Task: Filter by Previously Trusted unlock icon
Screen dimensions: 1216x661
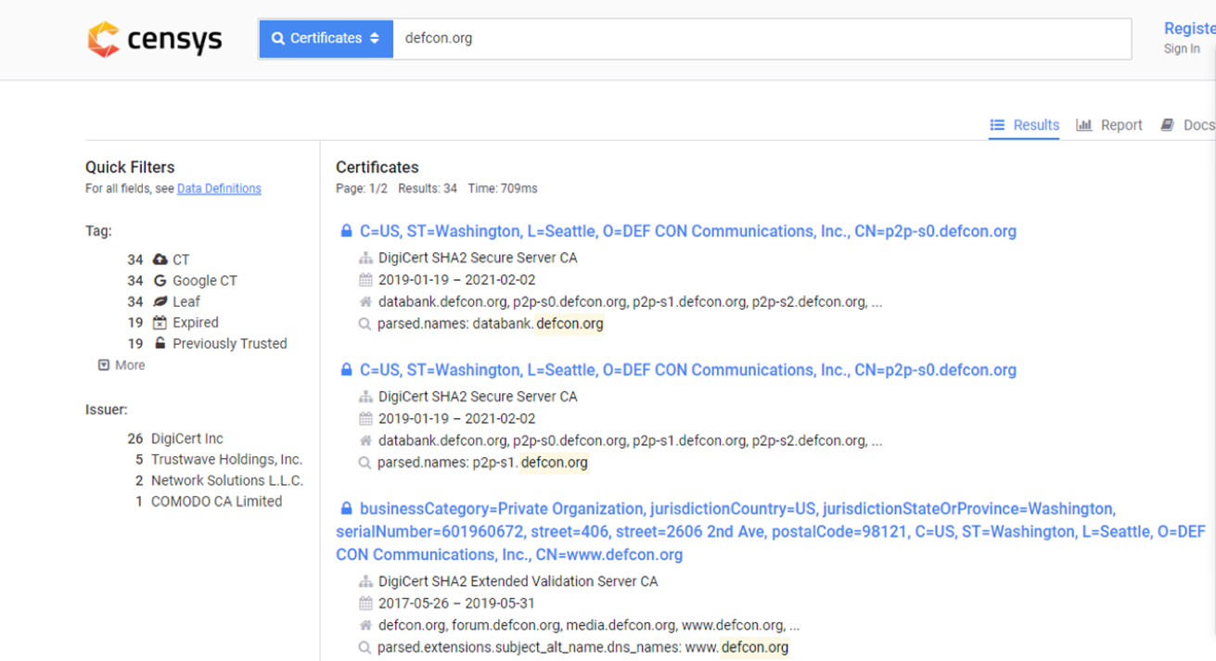Action: pos(160,343)
